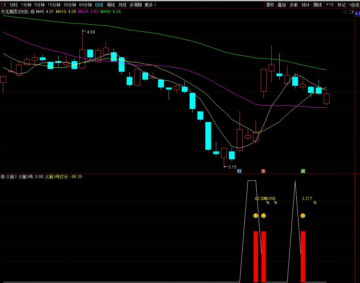This screenshot has height=283, width=360.
Task: Switch to 周线 weekly chart
Action: (111, 5)
